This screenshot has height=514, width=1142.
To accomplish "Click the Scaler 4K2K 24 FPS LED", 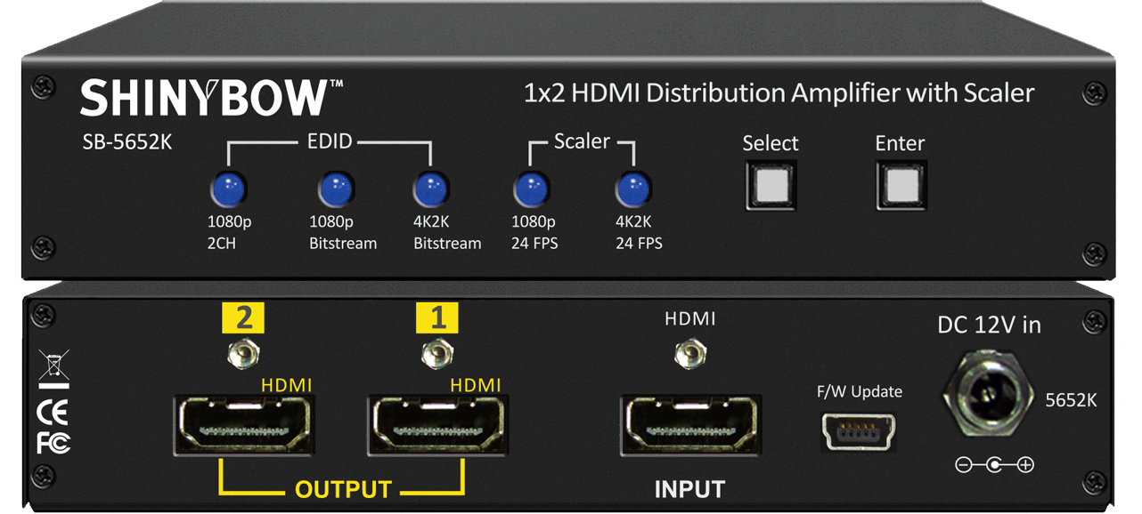I will (x=633, y=189).
